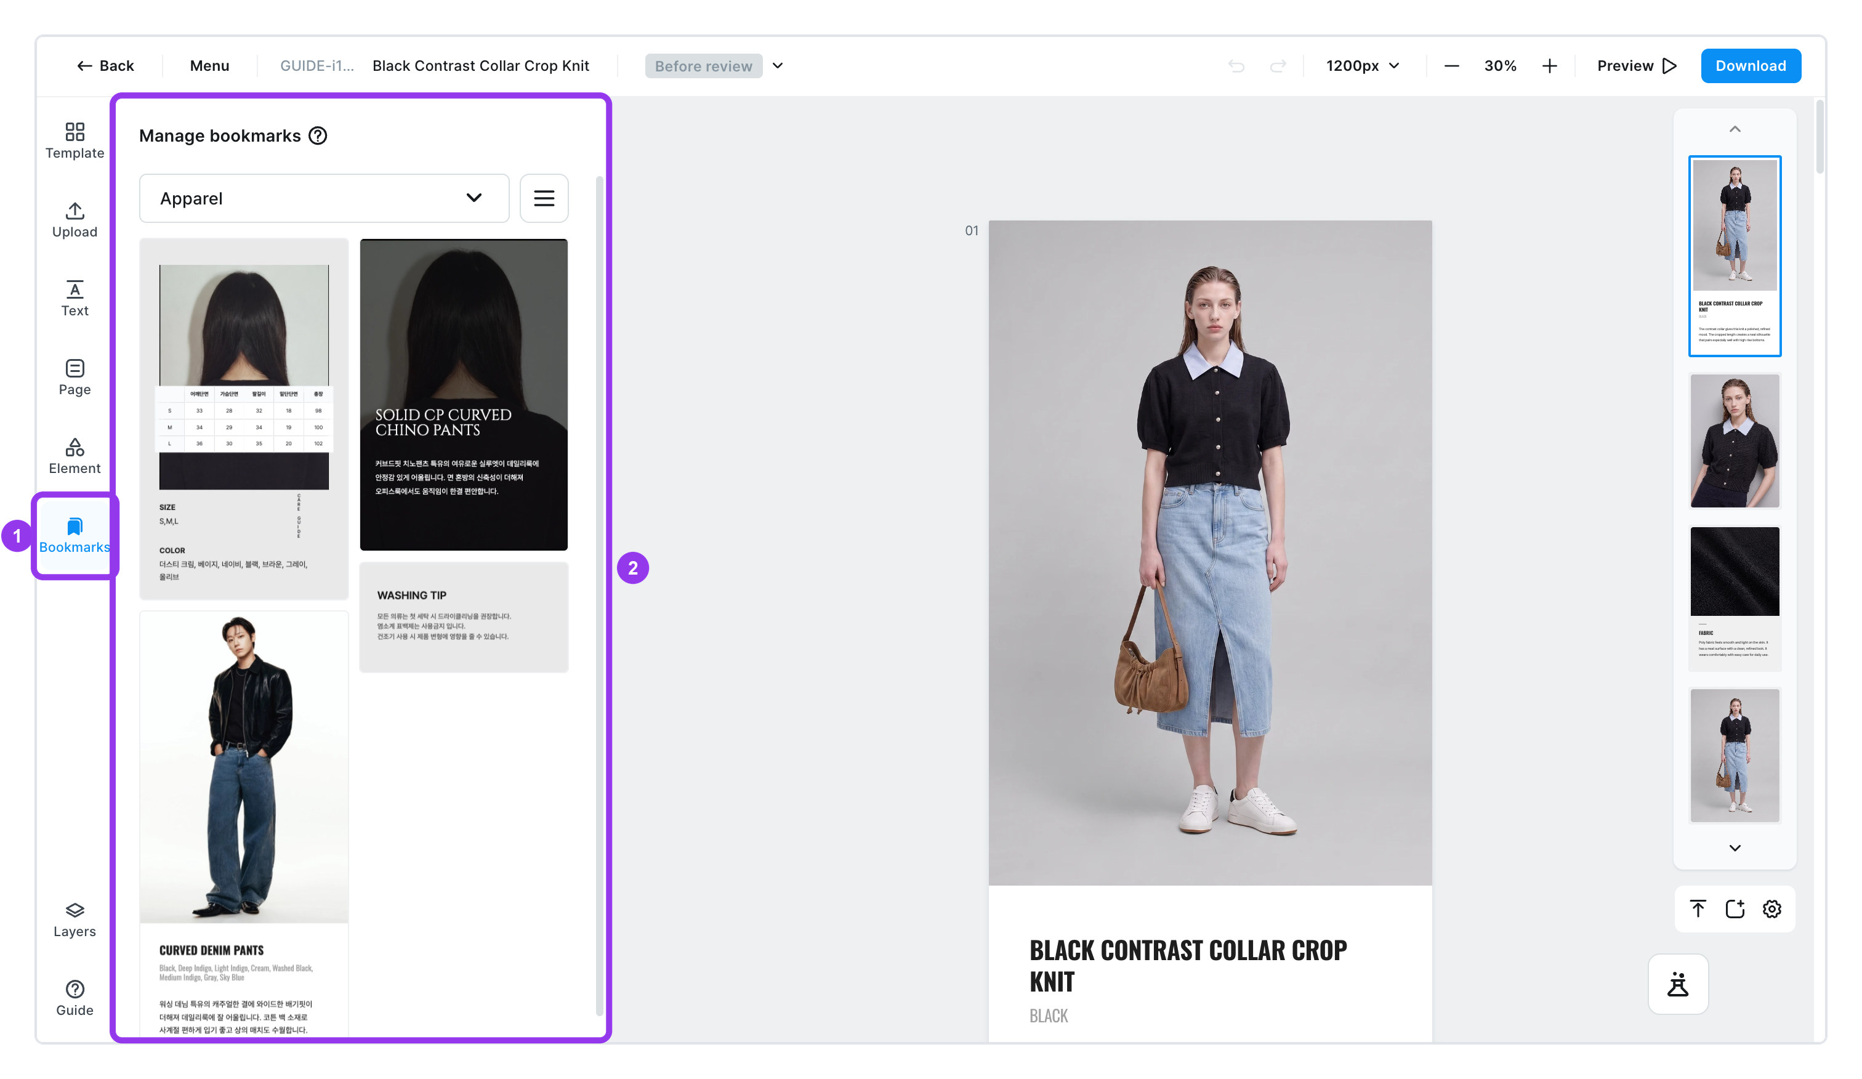The image size is (1862, 1079).
Task: Open the Element panel
Action: [x=75, y=456]
